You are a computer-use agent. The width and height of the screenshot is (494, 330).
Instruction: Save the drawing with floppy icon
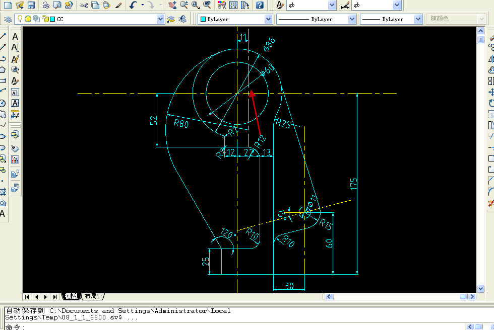coord(31,5)
